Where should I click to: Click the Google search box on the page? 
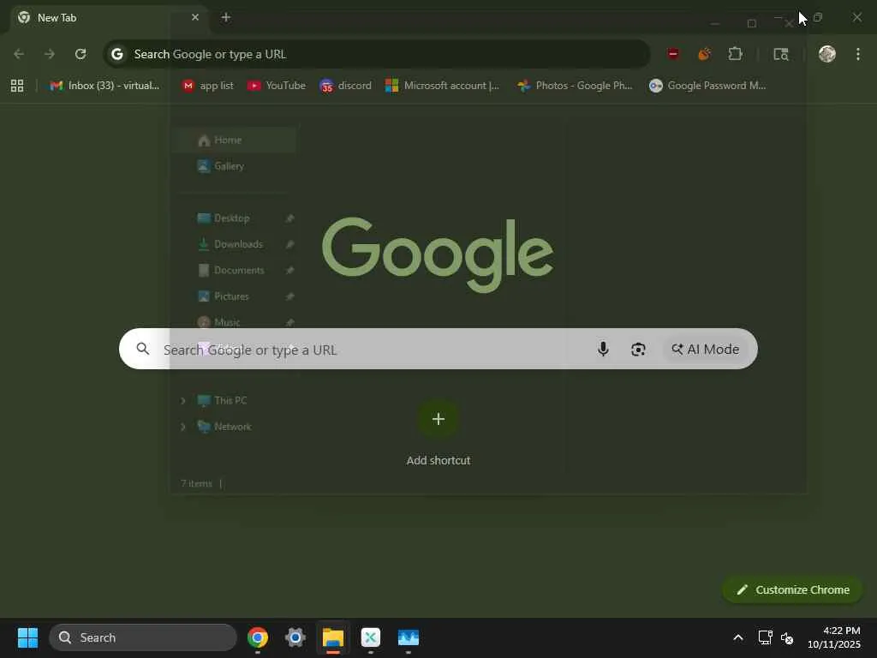pyautogui.click(x=438, y=349)
